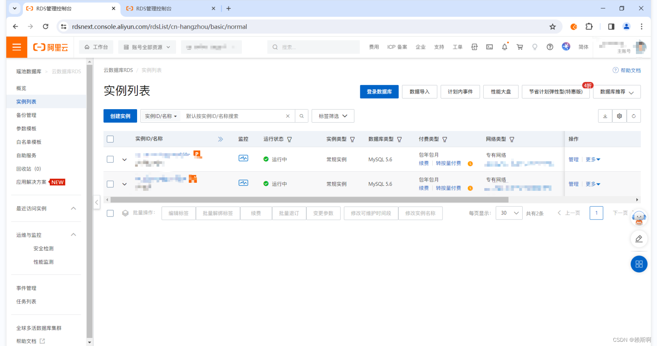657x346 pixels.
Task: Open the 性能大盘 button
Action: [x=501, y=92]
